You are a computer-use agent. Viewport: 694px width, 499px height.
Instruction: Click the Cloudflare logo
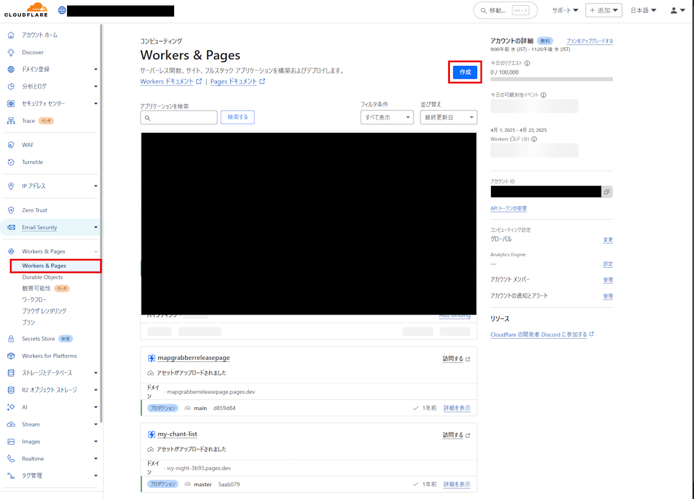(x=26, y=10)
